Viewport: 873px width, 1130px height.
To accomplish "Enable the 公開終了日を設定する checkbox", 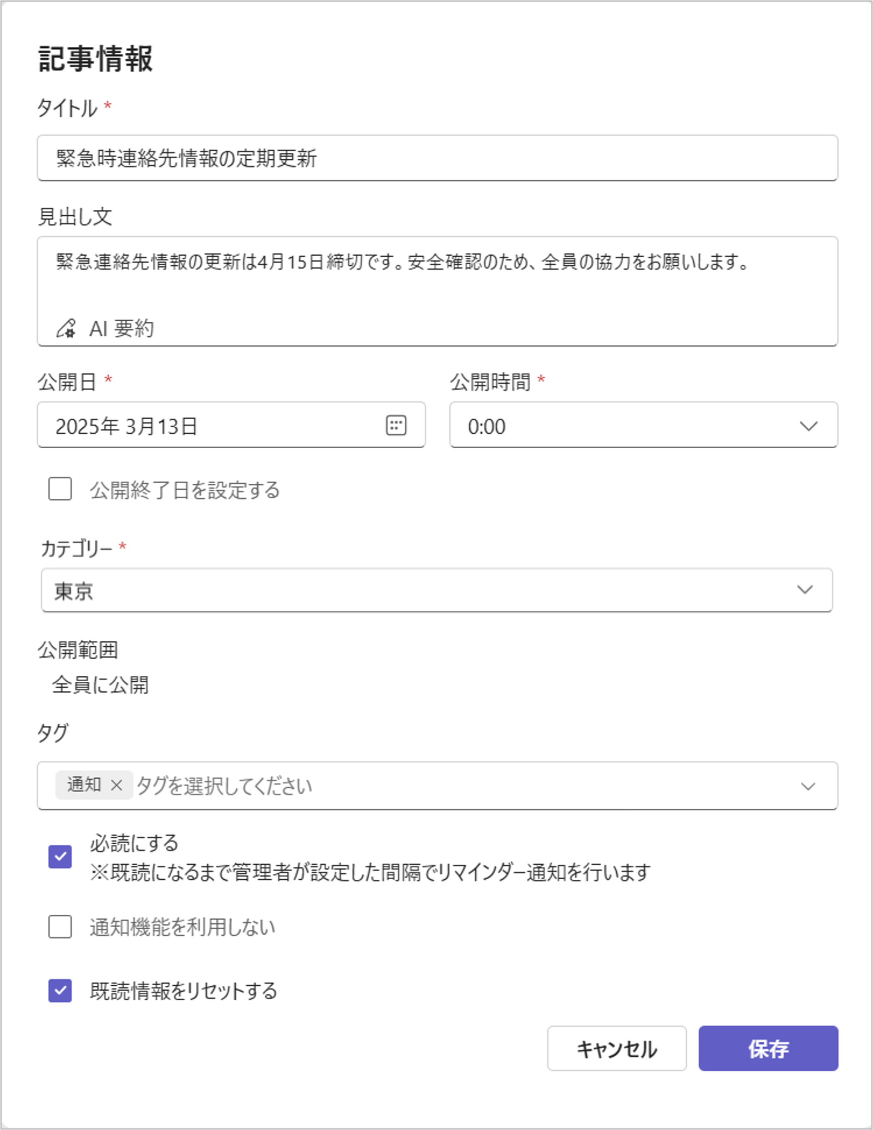I will (x=60, y=489).
